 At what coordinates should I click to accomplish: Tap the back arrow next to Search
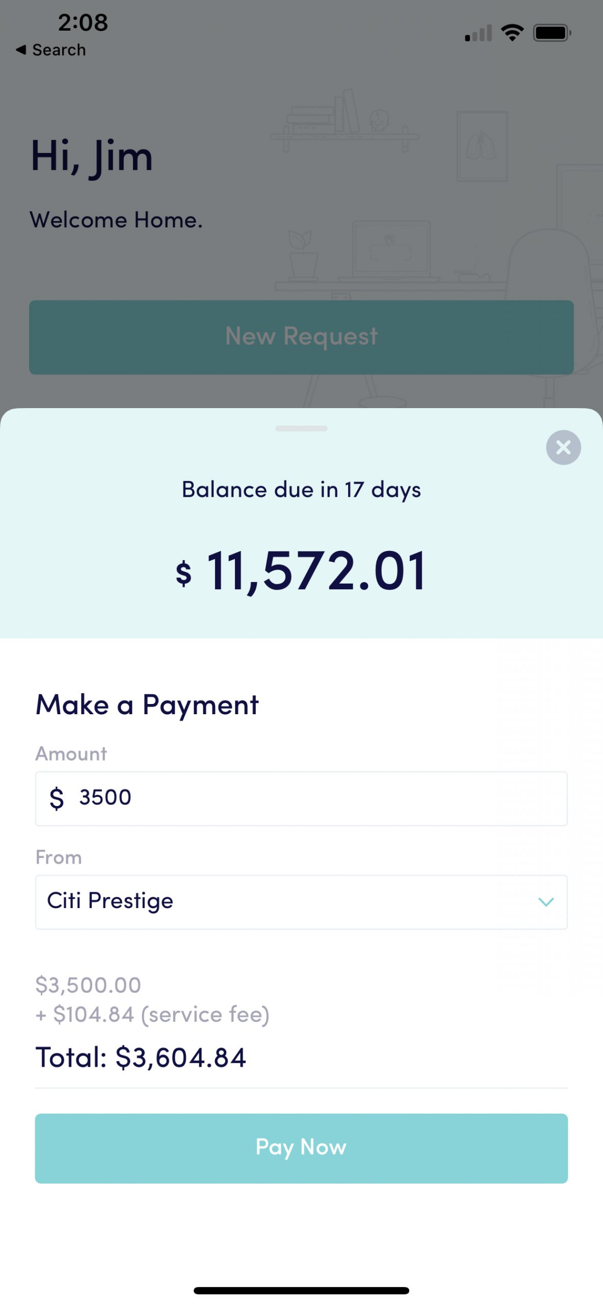pos(21,49)
